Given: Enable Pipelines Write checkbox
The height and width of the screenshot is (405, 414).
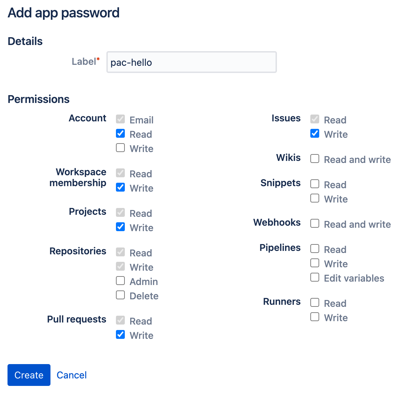Looking at the screenshot, I should point(315,263).
